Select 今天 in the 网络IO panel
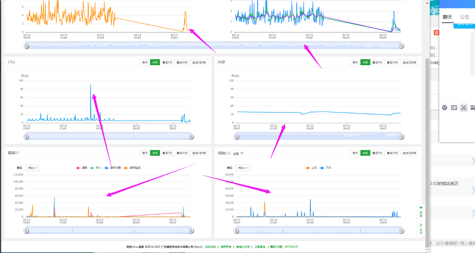475x253 pixels. pyautogui.click(x=365, y=153)
